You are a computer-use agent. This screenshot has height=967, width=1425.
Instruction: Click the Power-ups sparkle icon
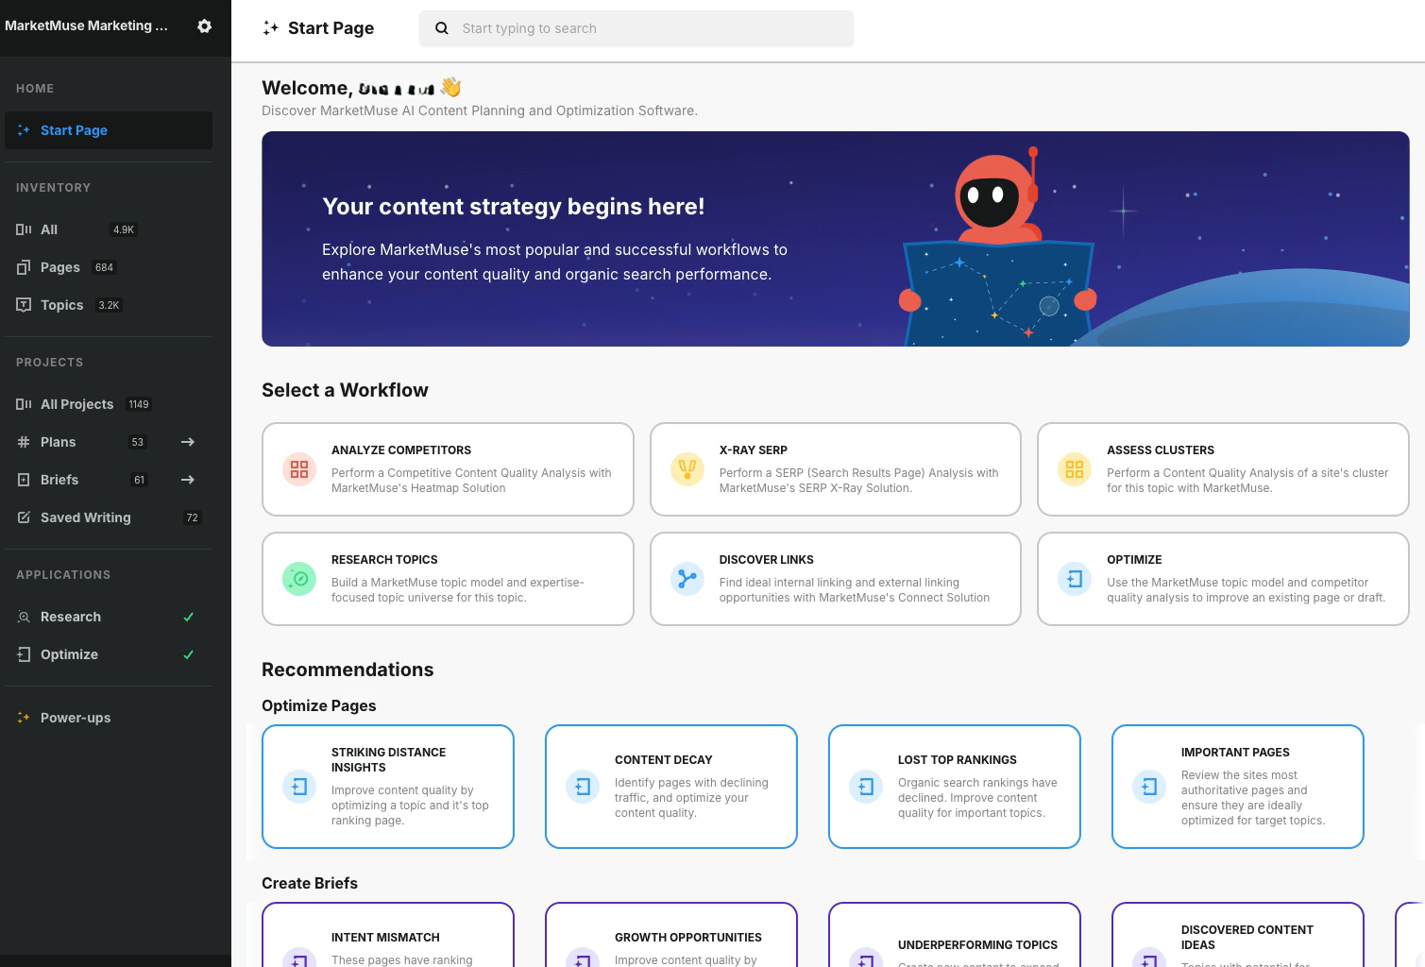coord(24,718)
